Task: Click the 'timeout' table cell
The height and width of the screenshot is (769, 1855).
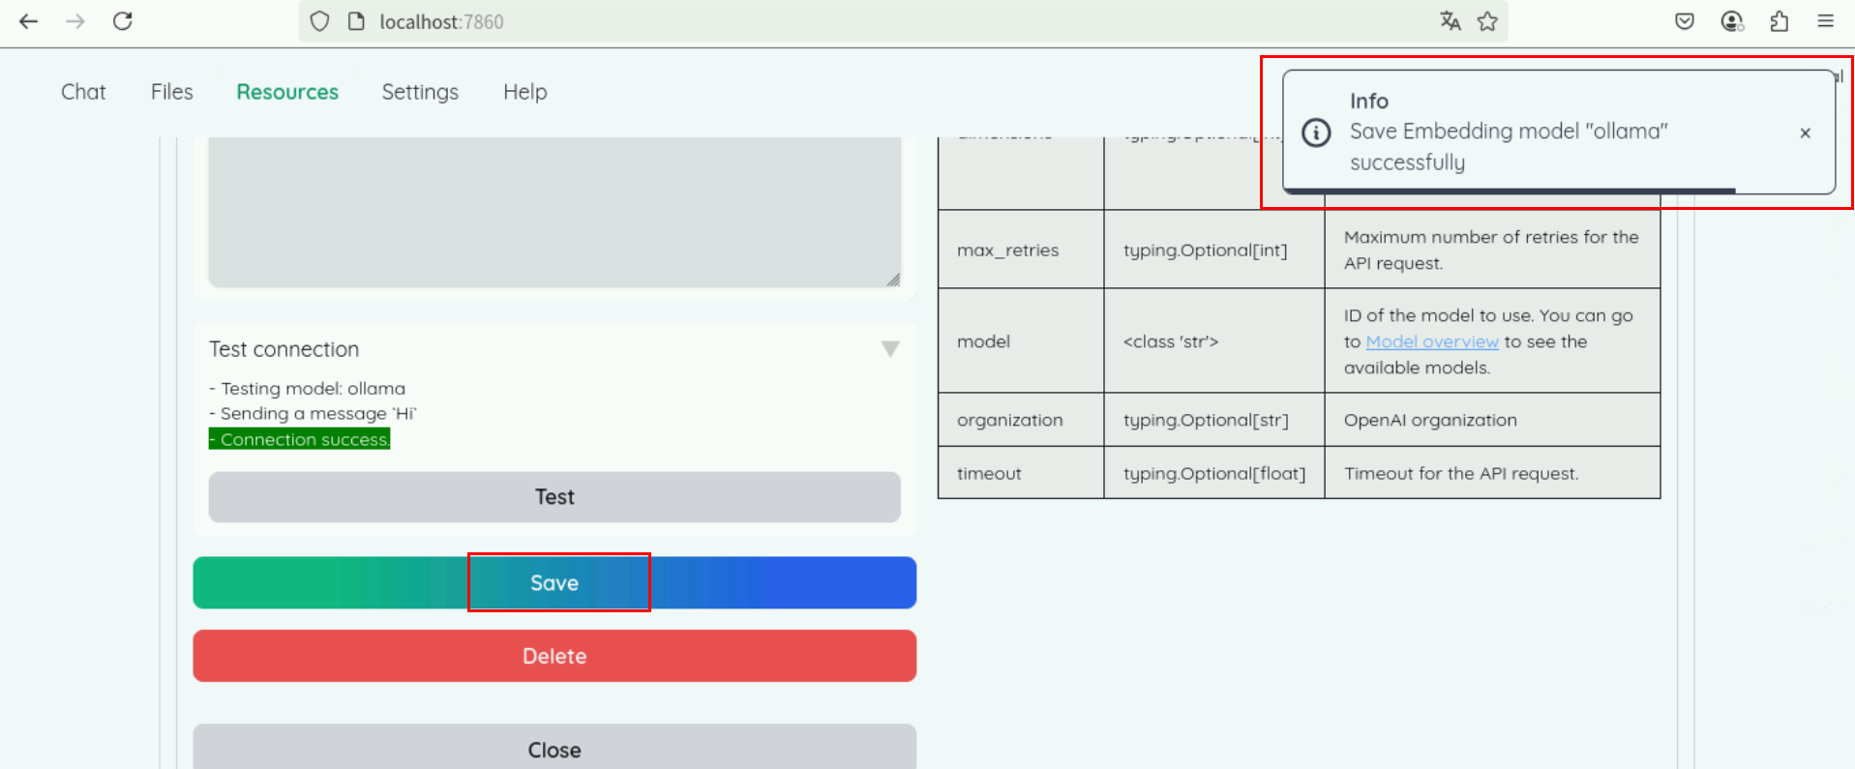Action: coord(1021,473)
